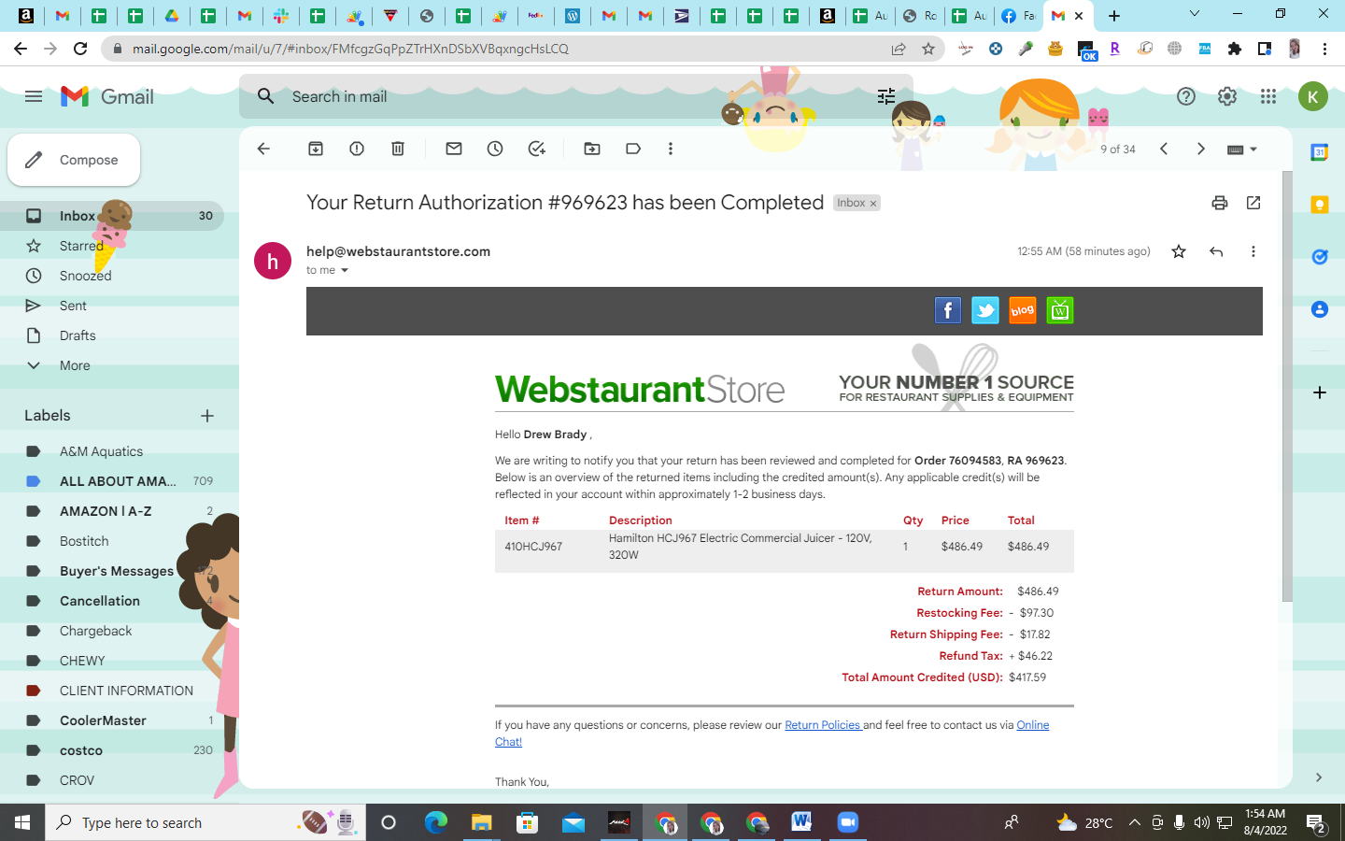1345x841 pixels.
Task: Show the side panel chevron
Action: 1319,777
